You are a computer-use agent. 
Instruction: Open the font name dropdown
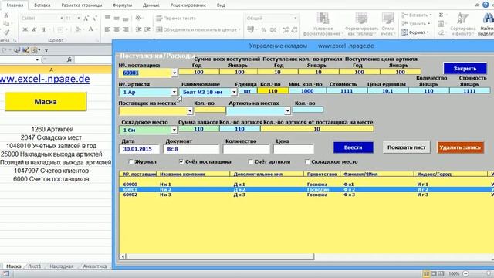point(62,19)
